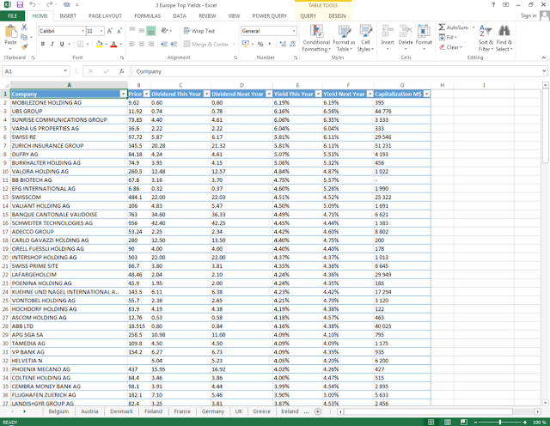
Task: Collapse the ribbon with the arrow
Action: [543, 58]
